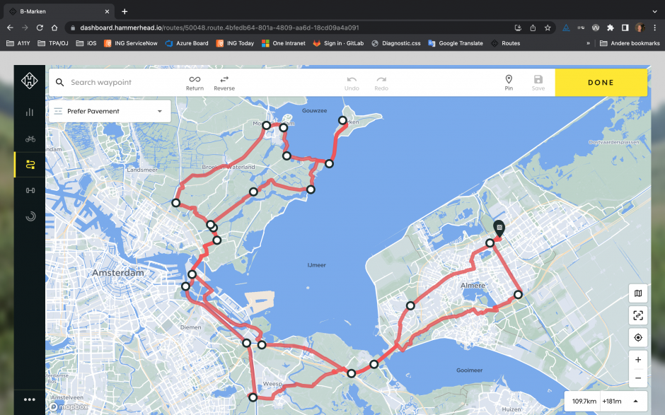
Task: Select the Pin tool
Action: click(x=508, y=83)
